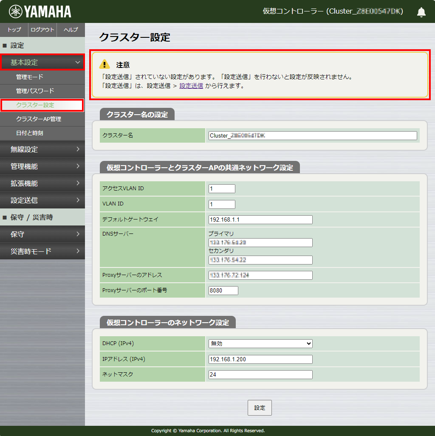Image resolution: width=435 pixels, height=436 pixels.
Task: Open the ヘルプ page
Action: [71, 30]
